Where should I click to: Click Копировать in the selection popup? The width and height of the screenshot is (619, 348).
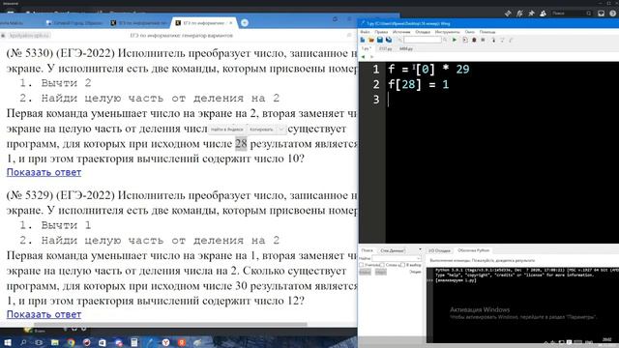click(x=261, y=130)
